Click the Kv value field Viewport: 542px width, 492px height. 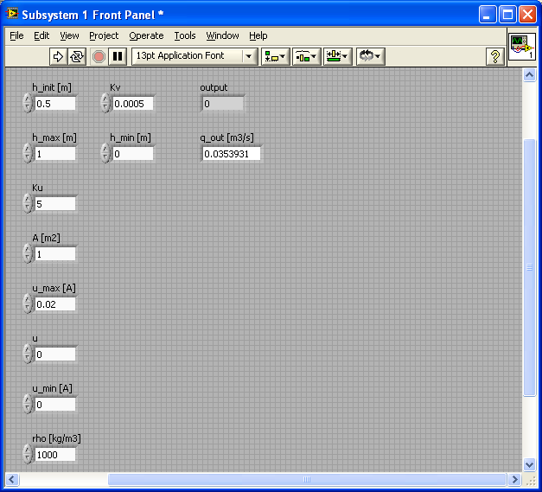point(133,104)
